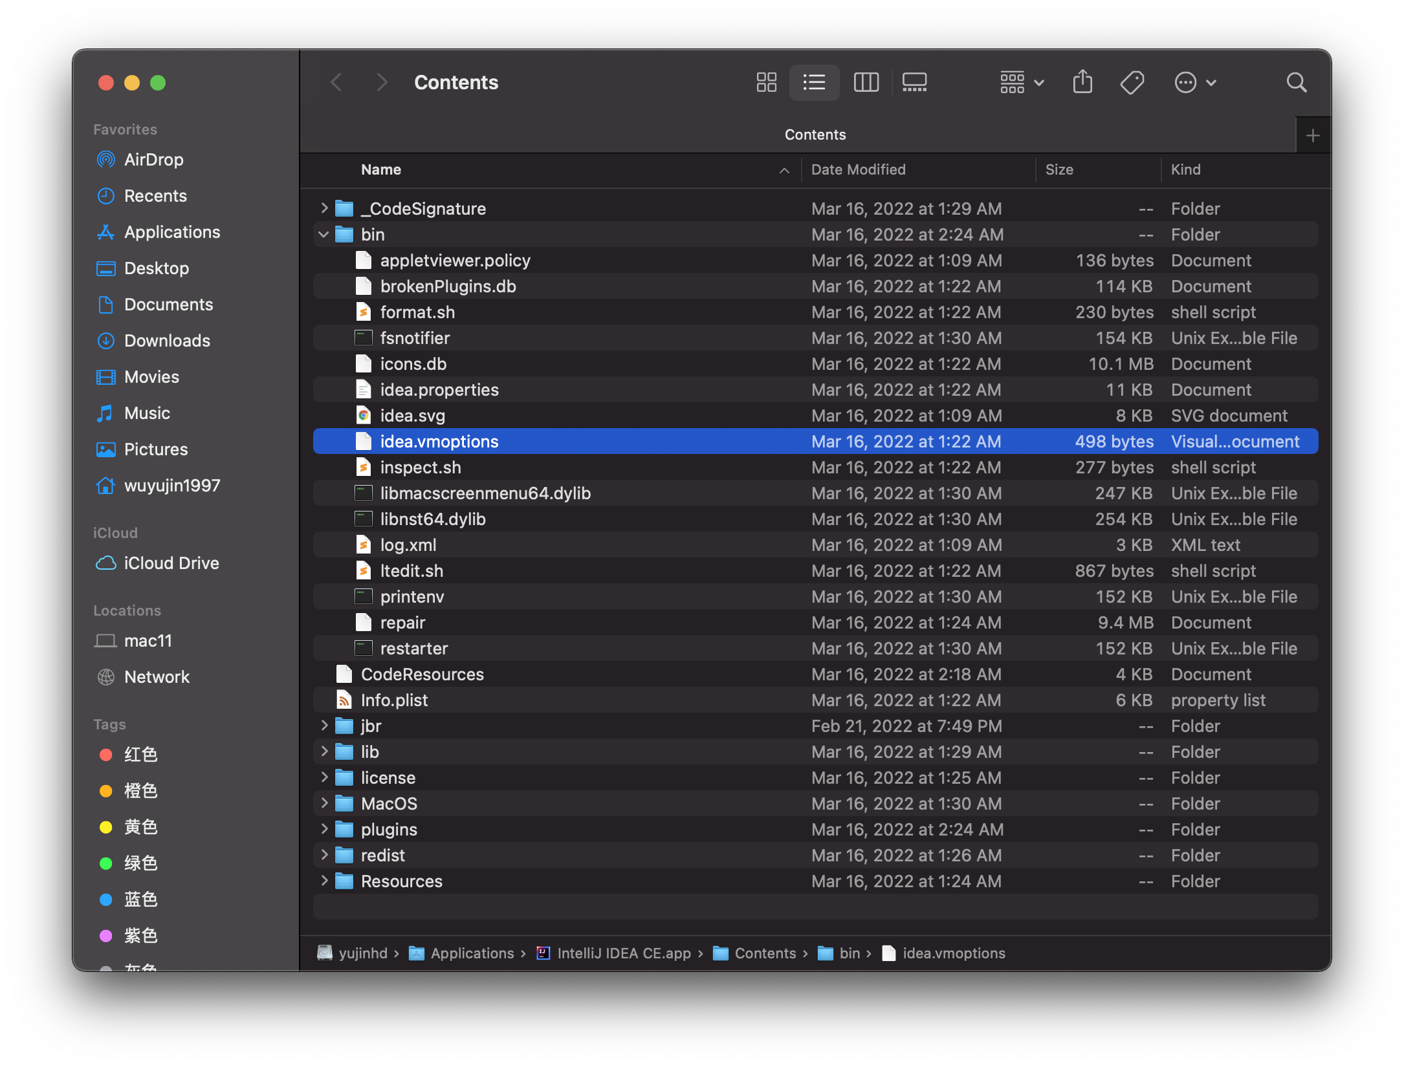Switch to column view
The width and height of the screenshot is (1404, 1067).
tap(866, 83)
